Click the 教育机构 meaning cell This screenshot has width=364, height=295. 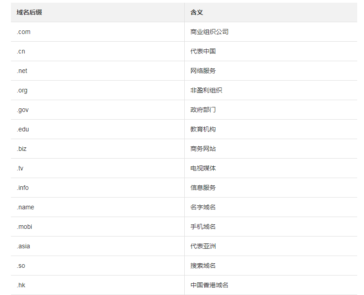pos(203,129)
